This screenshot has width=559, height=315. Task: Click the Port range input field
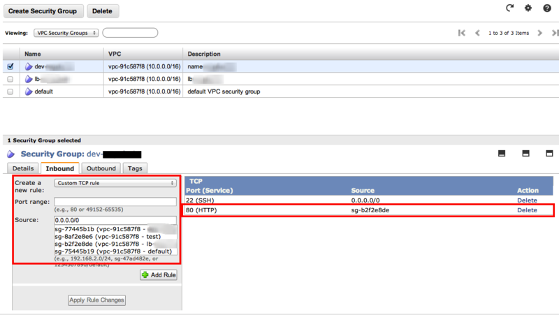[115, 201]
